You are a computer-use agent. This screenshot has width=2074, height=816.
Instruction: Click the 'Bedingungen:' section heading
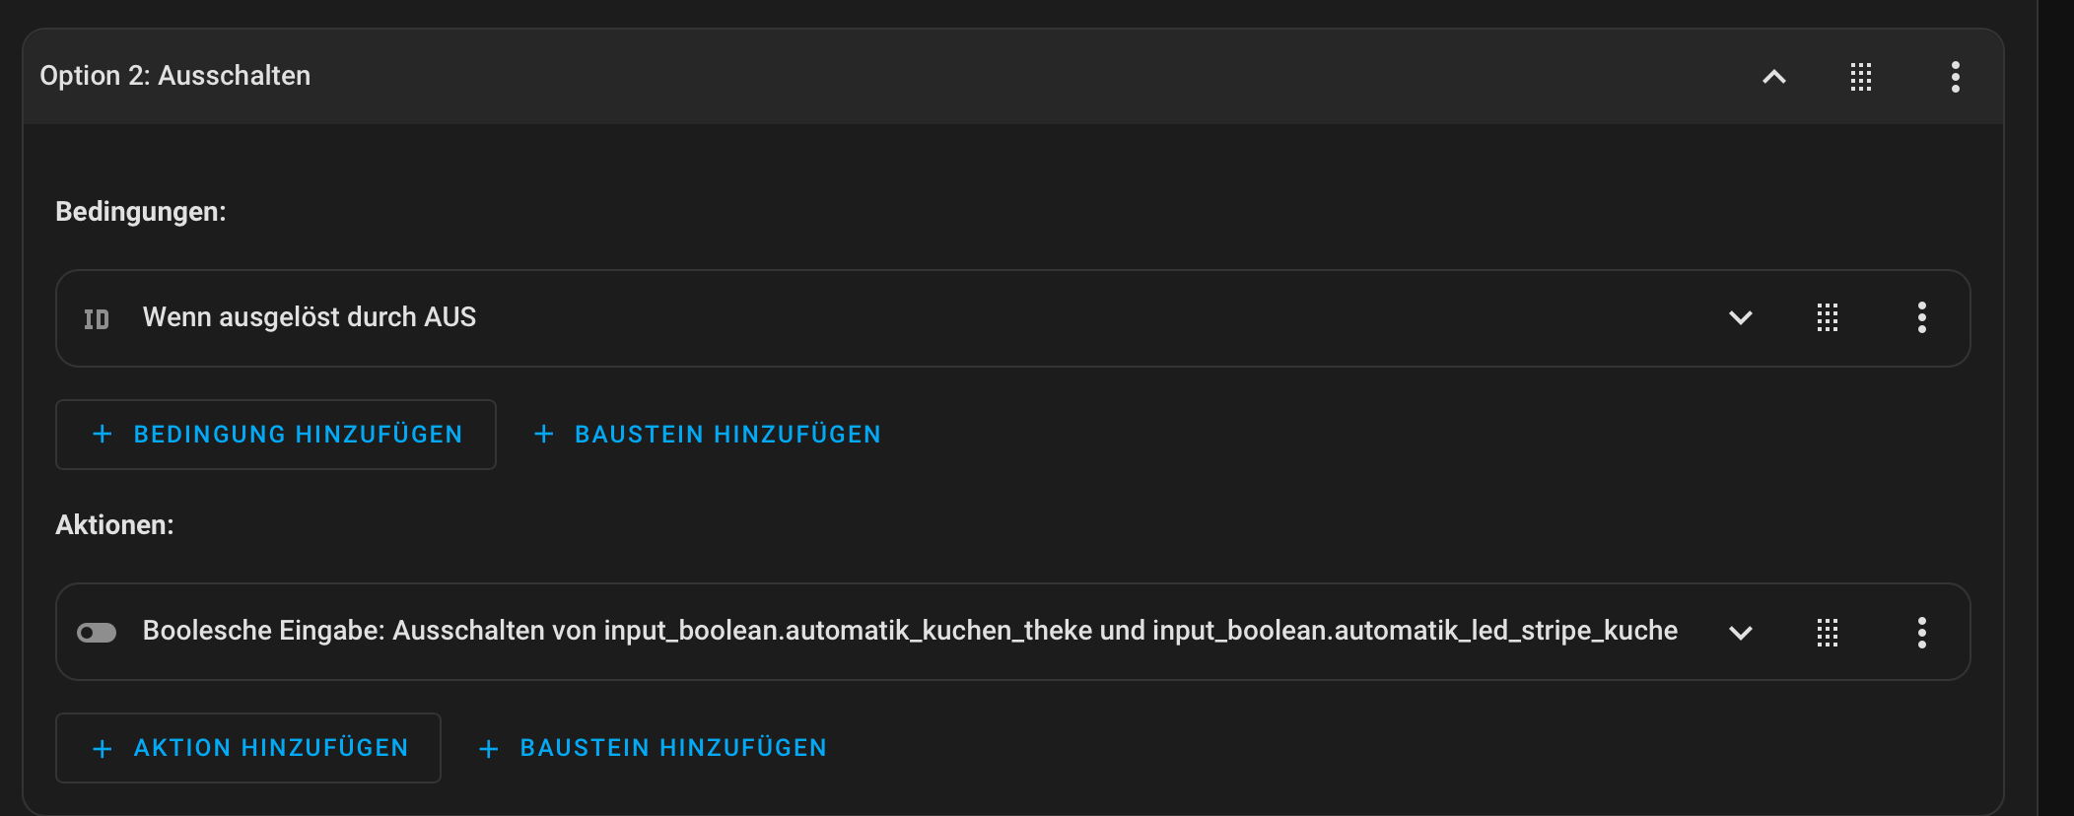pos(141,212)
